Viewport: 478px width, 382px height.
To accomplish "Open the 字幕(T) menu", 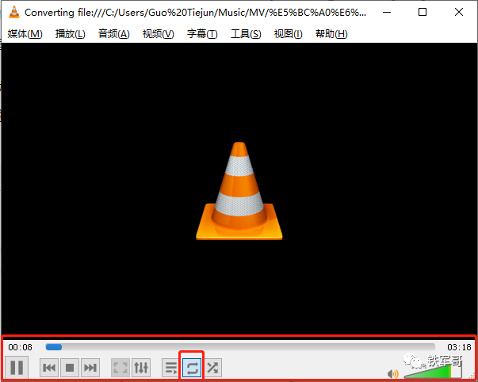I will click(x=202, y=34).
